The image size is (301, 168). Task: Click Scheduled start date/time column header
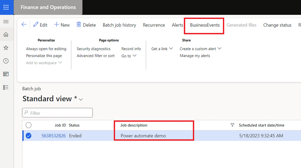[261, 125]
